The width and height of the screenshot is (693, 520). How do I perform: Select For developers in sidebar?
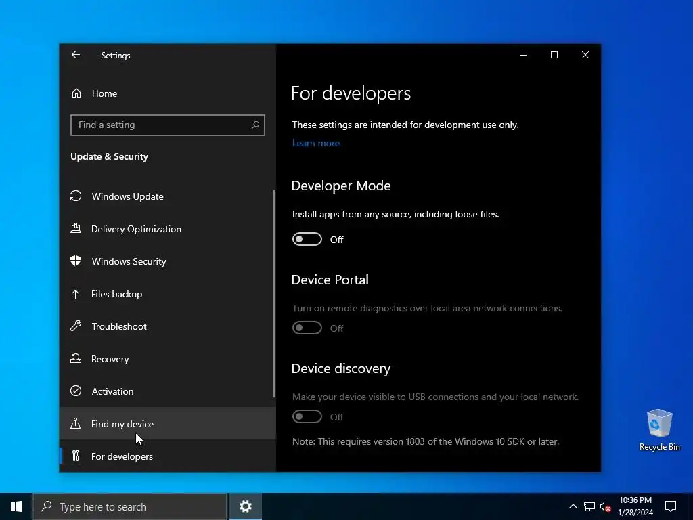tap(167, 456)
